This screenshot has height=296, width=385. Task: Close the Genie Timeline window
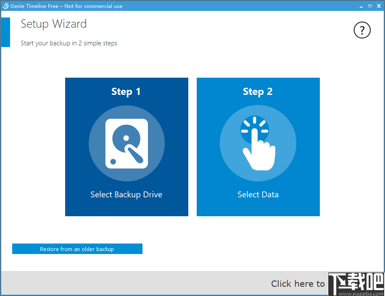point(379,6)
